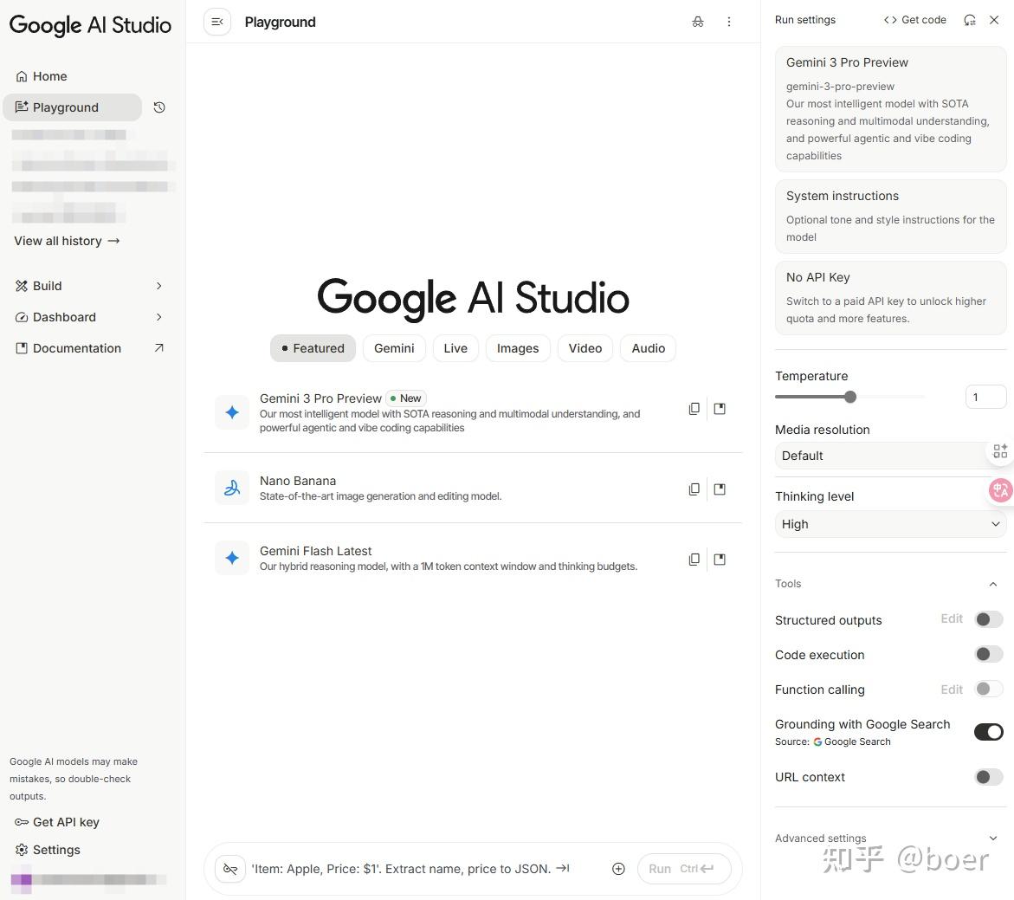Open the three-dot more options menu
The height and width of the screenshot is (900, 1014).
tap(729, 22)
